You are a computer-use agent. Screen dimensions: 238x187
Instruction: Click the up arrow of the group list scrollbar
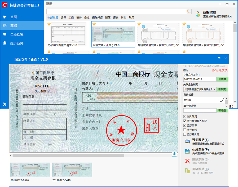[x=226, y=99]
